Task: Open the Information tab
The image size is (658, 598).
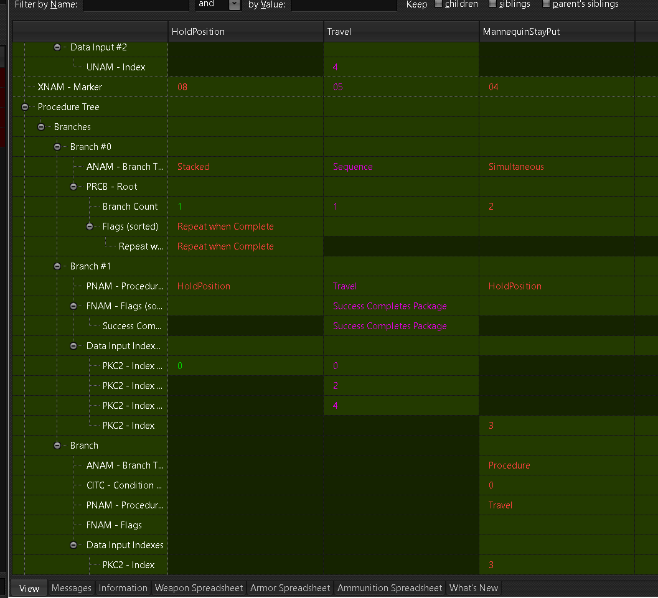Action: [123, 588]
